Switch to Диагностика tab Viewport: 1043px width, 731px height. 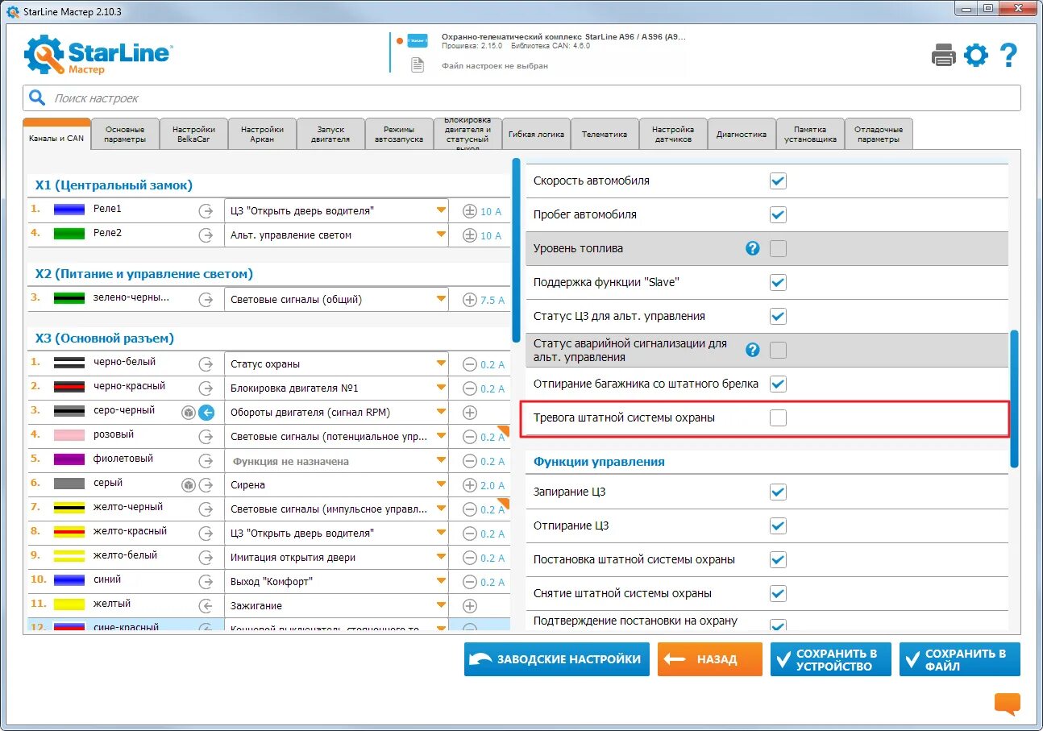(742, 134)
